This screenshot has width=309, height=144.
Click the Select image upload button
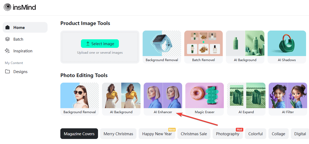tap(100, 44)
